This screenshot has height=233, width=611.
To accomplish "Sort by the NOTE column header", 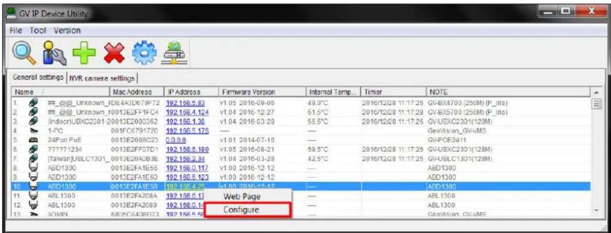I will (509, 92).
